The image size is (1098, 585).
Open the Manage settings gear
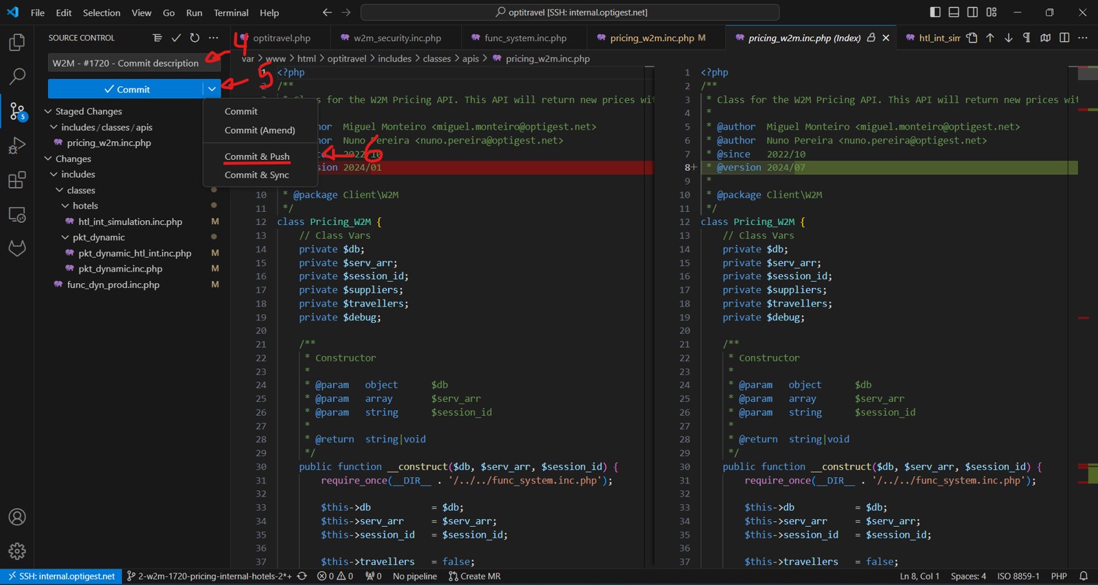[x=17, y=551]
